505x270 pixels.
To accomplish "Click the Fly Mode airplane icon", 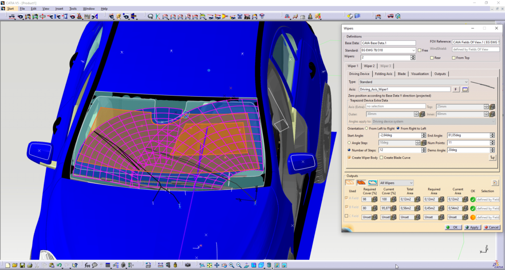I will 202,266.
